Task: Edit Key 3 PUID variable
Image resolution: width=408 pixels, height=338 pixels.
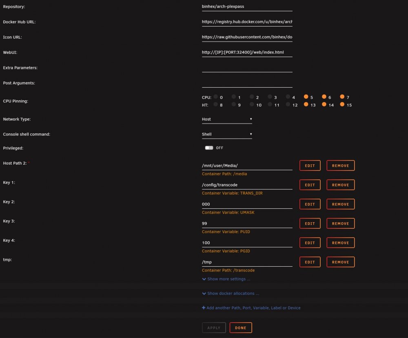Action: [310, 223]
